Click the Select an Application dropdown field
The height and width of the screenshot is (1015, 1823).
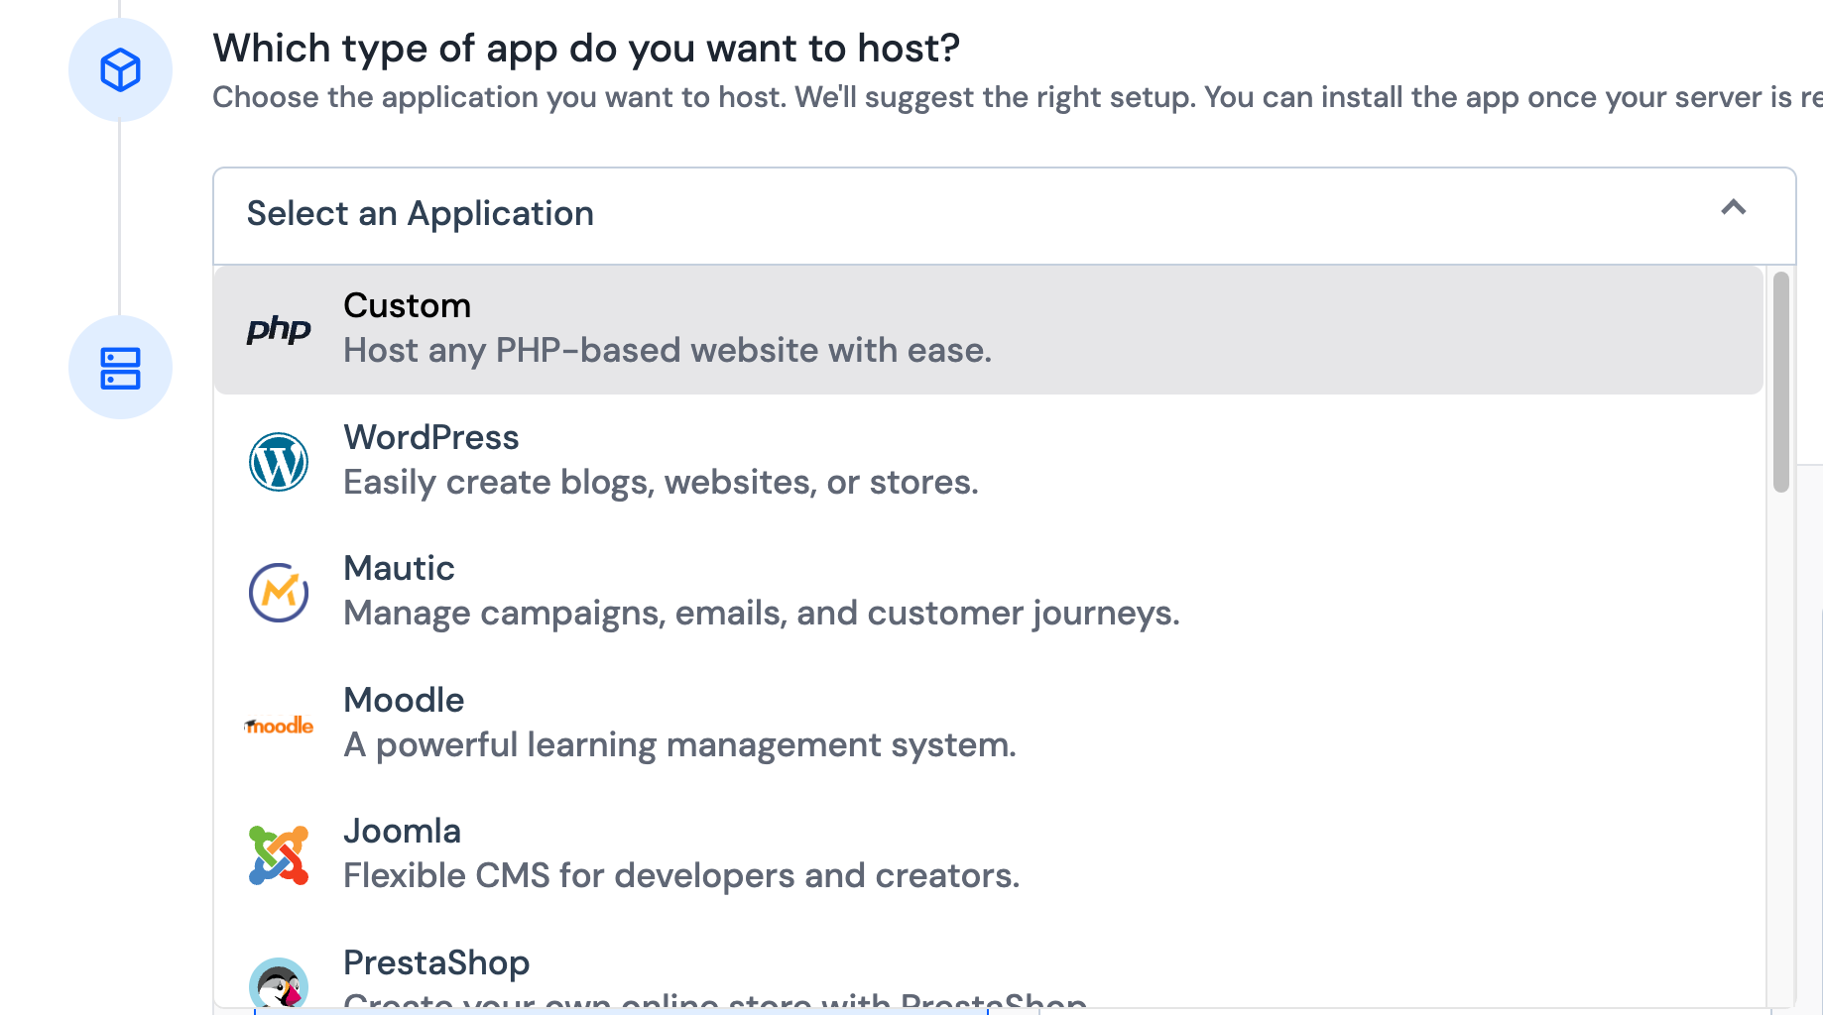click(893, 215)
